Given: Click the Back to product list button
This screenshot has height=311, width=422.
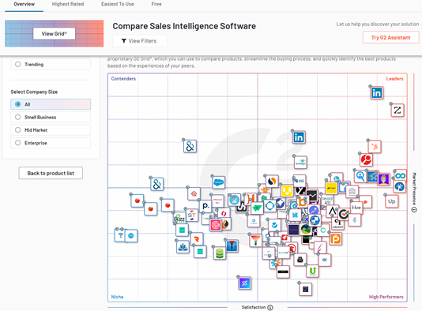Looking at the screenshot, I should pos(51,173).
